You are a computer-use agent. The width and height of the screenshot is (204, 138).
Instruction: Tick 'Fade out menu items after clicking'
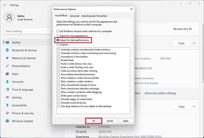click(x=59, y=71)
